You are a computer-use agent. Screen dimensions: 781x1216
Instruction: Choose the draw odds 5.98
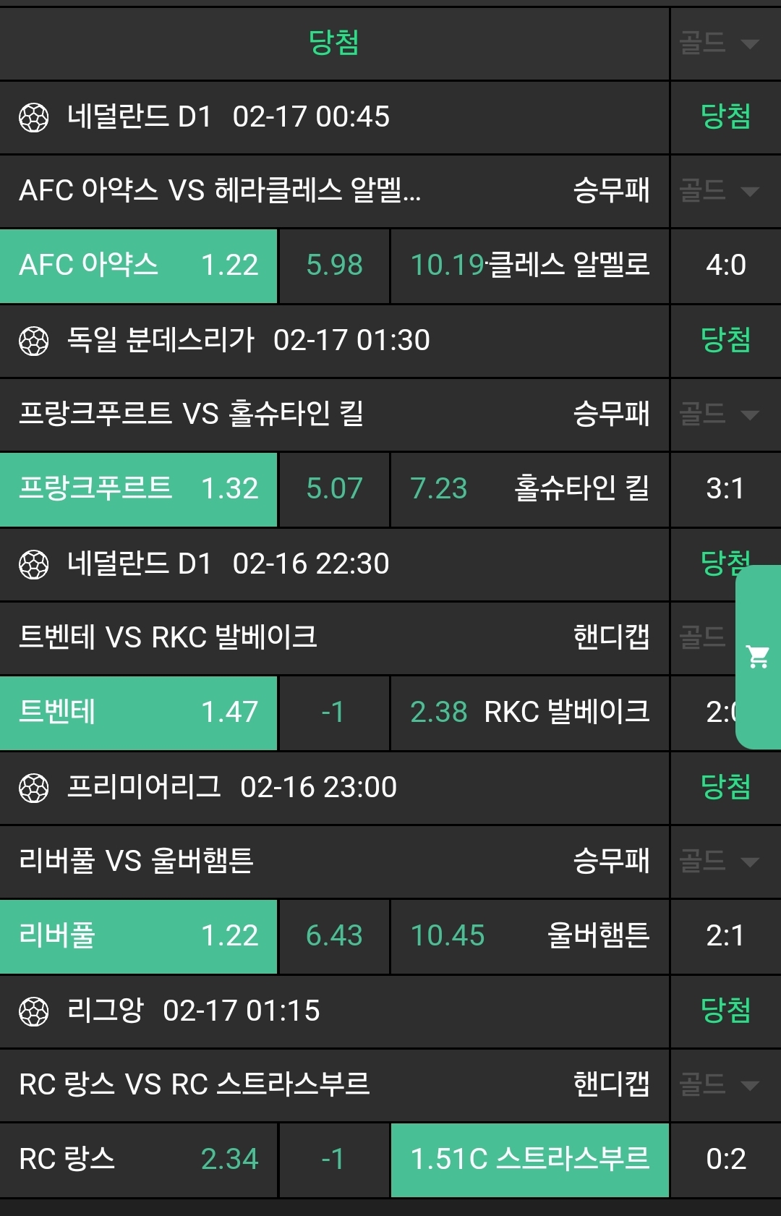334,265
